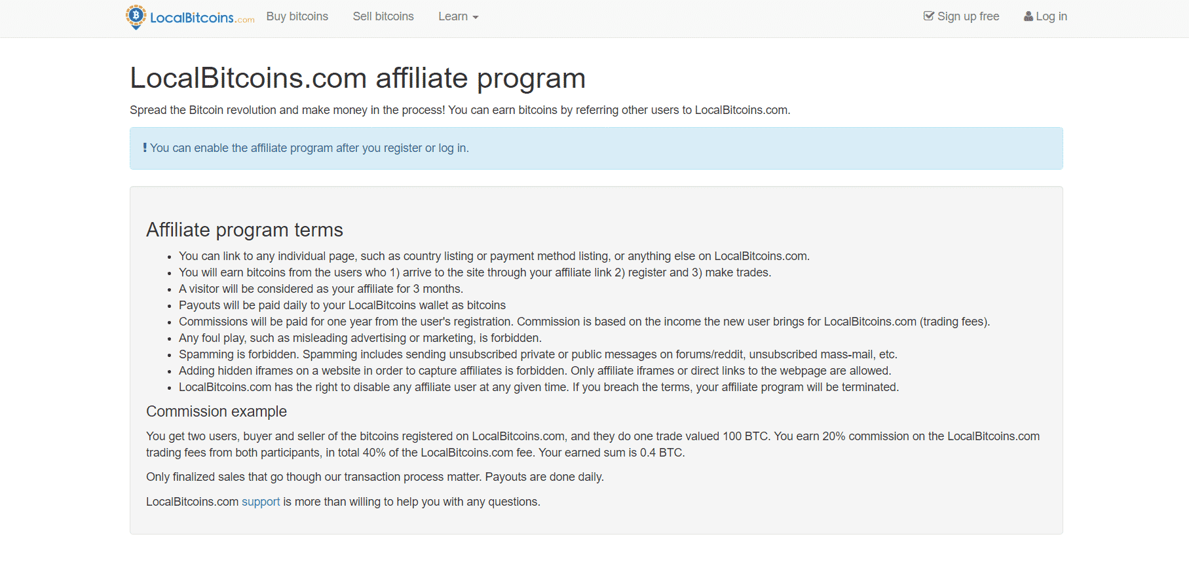This screenshot has width=1189, height=564.
Task: Click the LocalBitcoins.com wordmark text
Action: tap(202, 18)
